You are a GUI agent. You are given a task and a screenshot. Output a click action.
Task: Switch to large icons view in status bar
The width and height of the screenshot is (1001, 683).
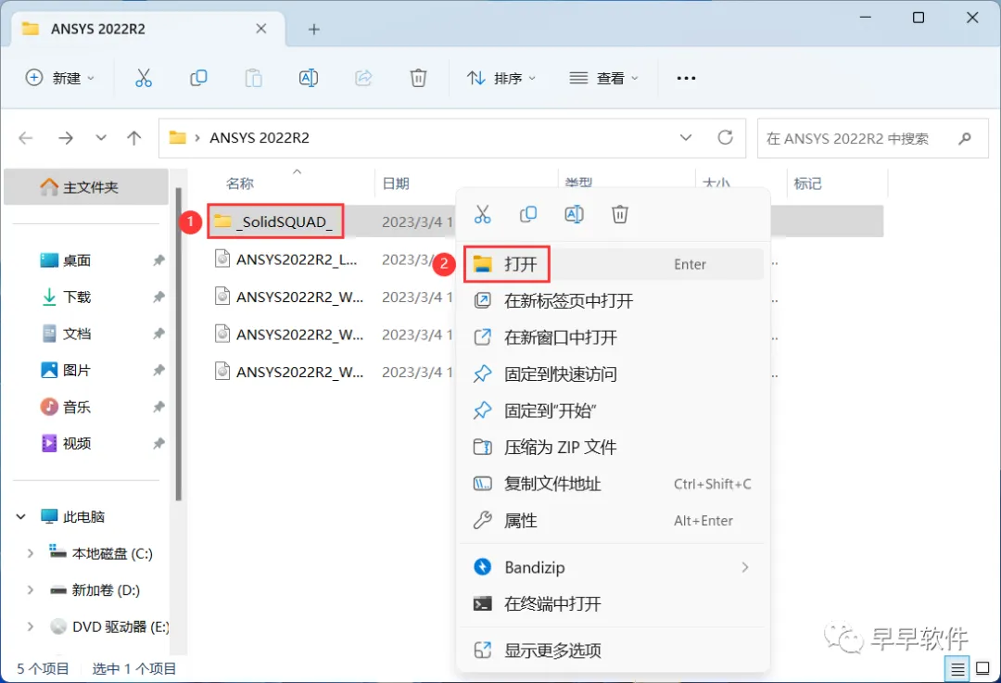983,669
